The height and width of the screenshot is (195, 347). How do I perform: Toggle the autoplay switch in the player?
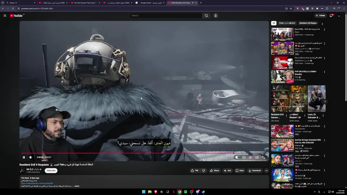(237, 157)
